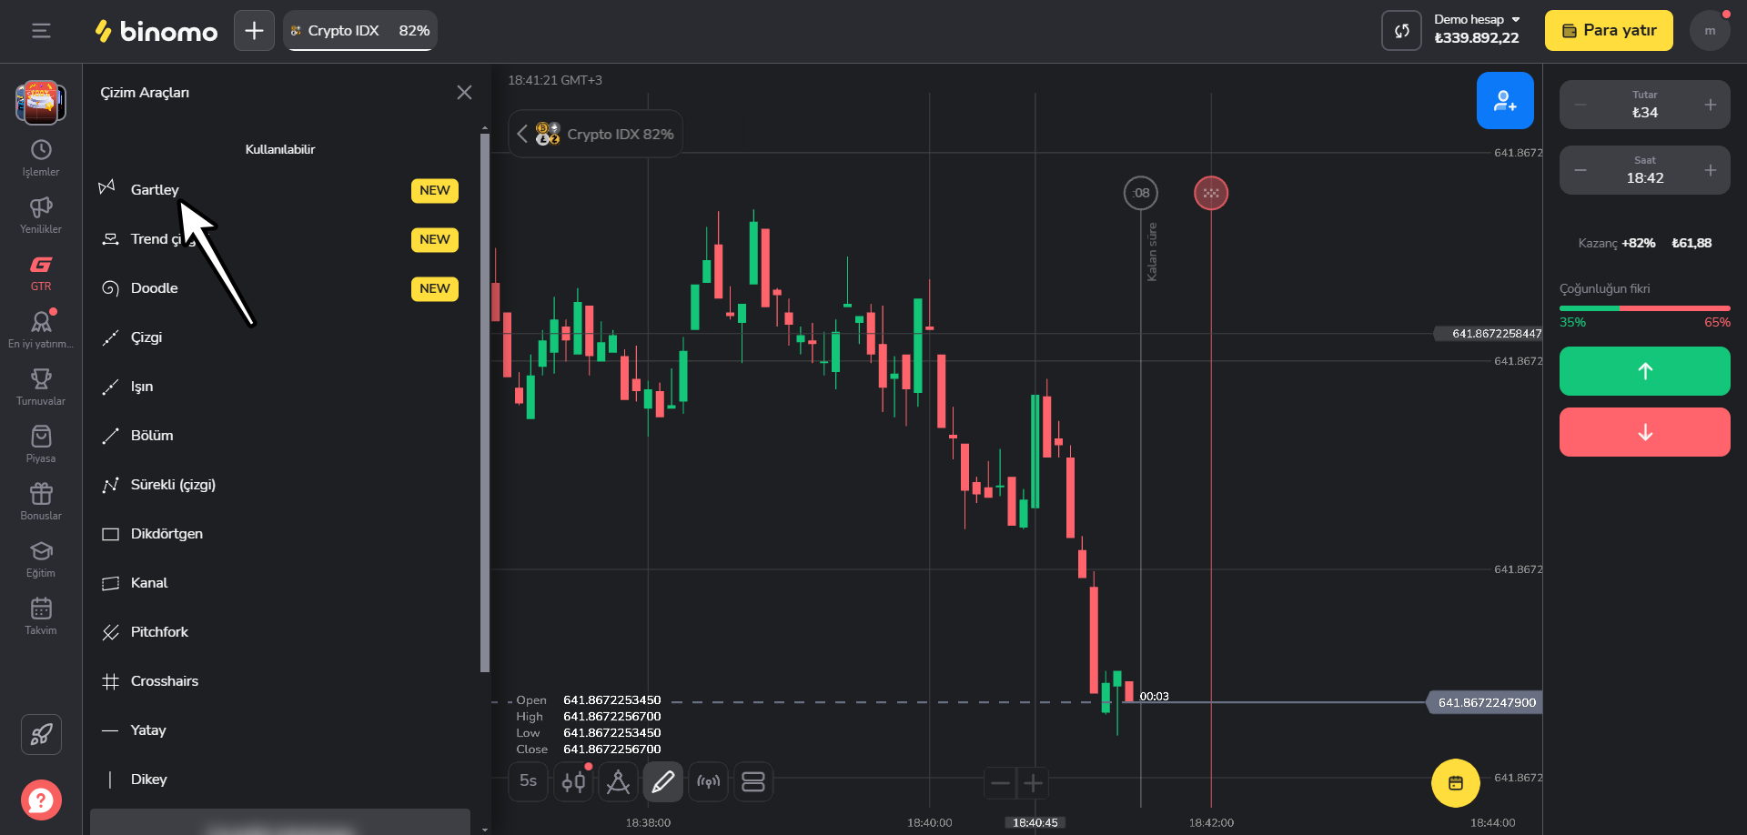The image size is (1747, 835).
Task: Open the GTR section
Action: coord(41,273)
